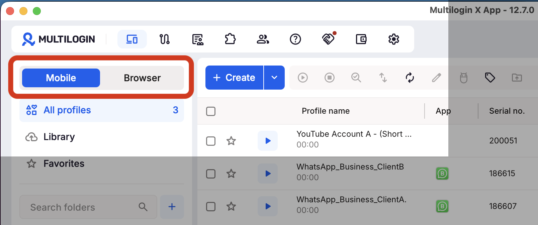The width and height of the screenshot is (538, 225).
Task: Start the WhatsApp_Business_ClientA. profile
Action: tap(268, 206)
